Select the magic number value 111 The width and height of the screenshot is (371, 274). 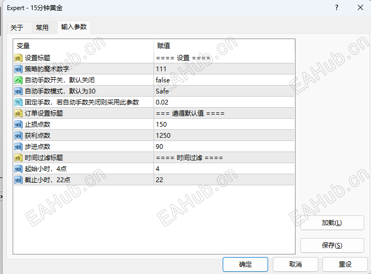click(224, 69)
